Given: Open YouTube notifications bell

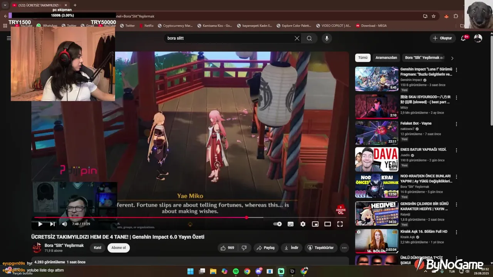Looking at the screenshot, I should tap(464, 38).
